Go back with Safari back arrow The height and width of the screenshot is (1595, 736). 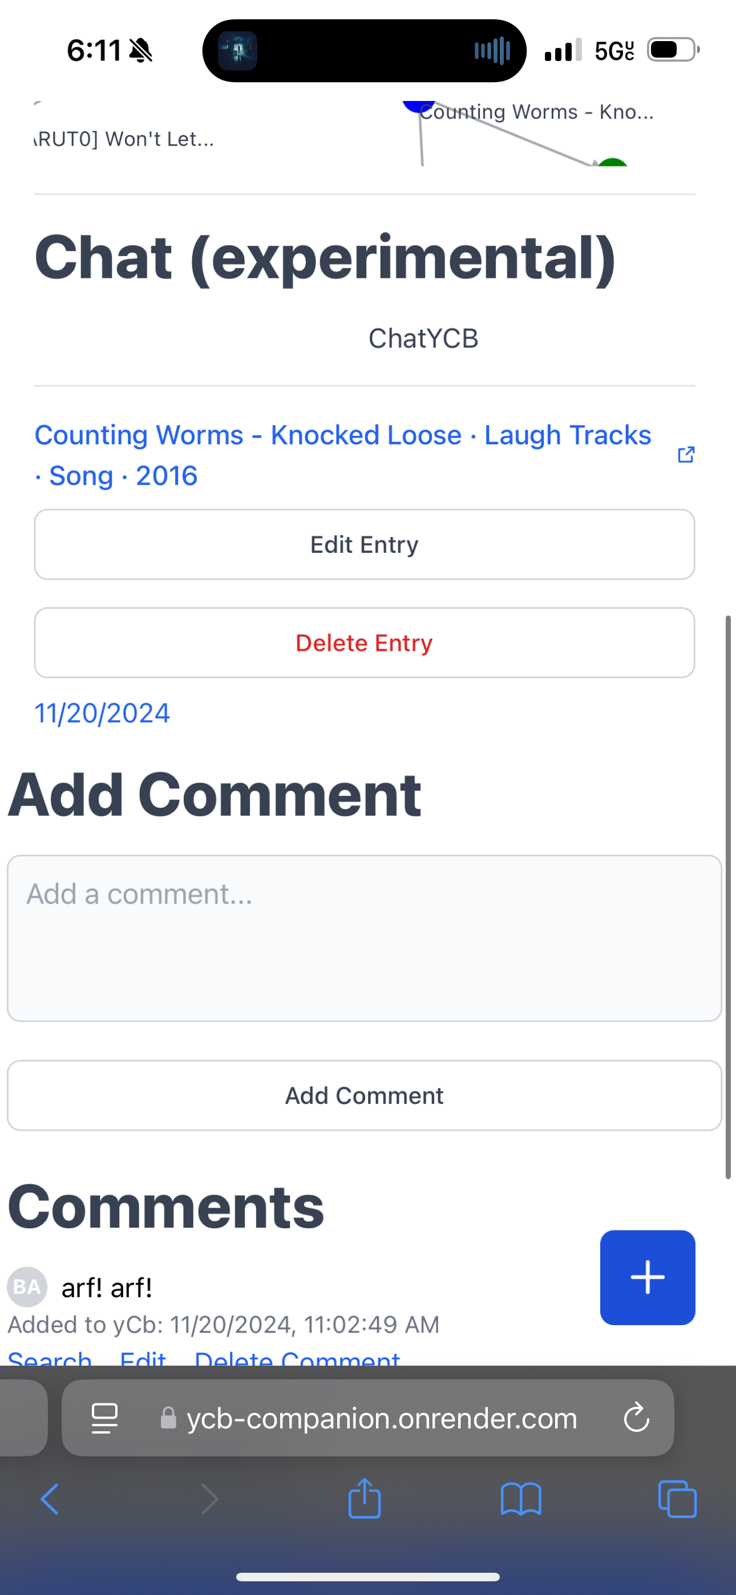(x=50, y=1500)
